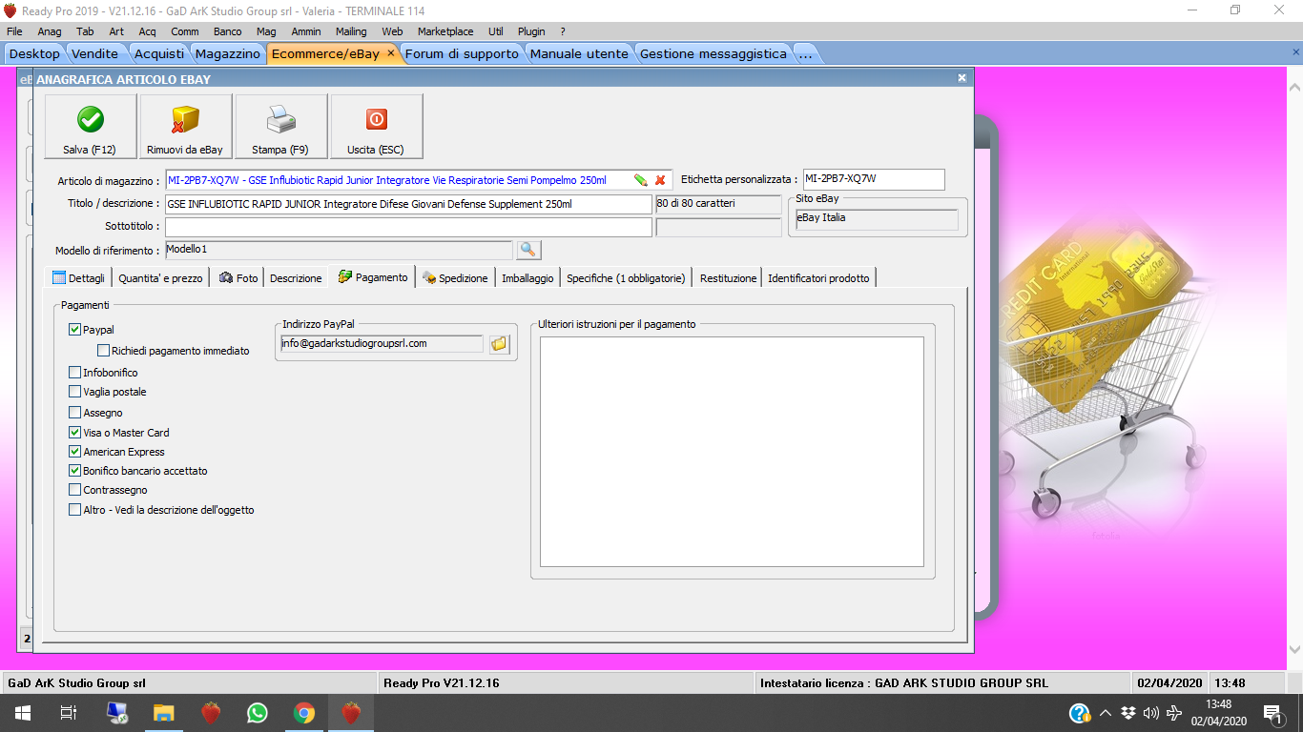Open the Anag menu

50,31
